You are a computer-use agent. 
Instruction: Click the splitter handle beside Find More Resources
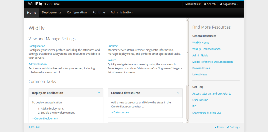187,53
